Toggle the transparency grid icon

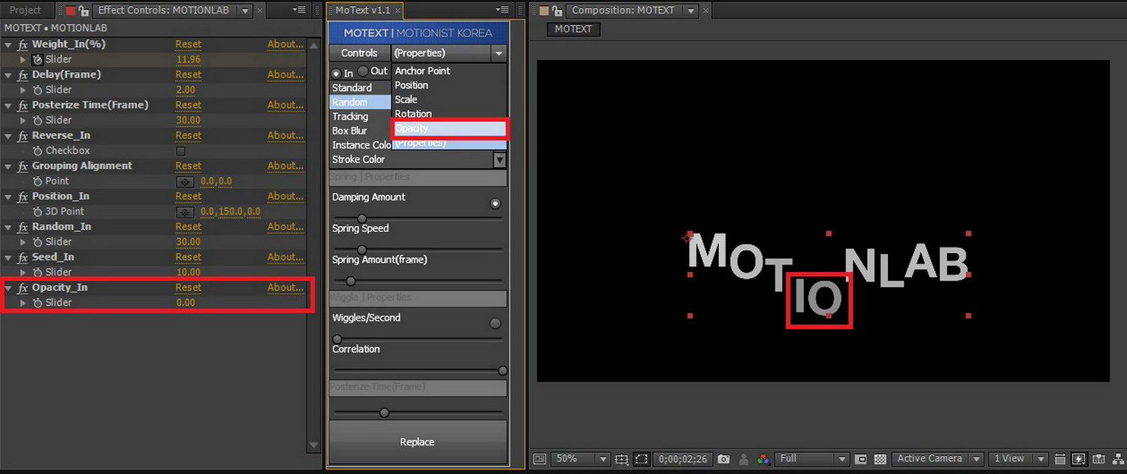[880, 459]
